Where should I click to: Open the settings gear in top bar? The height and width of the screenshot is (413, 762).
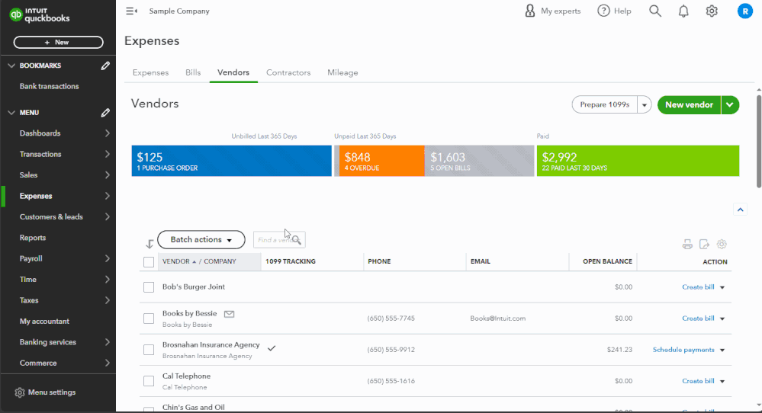(x=712, y=11)
